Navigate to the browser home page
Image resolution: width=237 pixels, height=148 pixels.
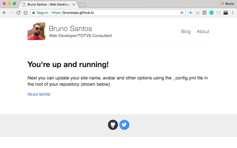[25, 13]
